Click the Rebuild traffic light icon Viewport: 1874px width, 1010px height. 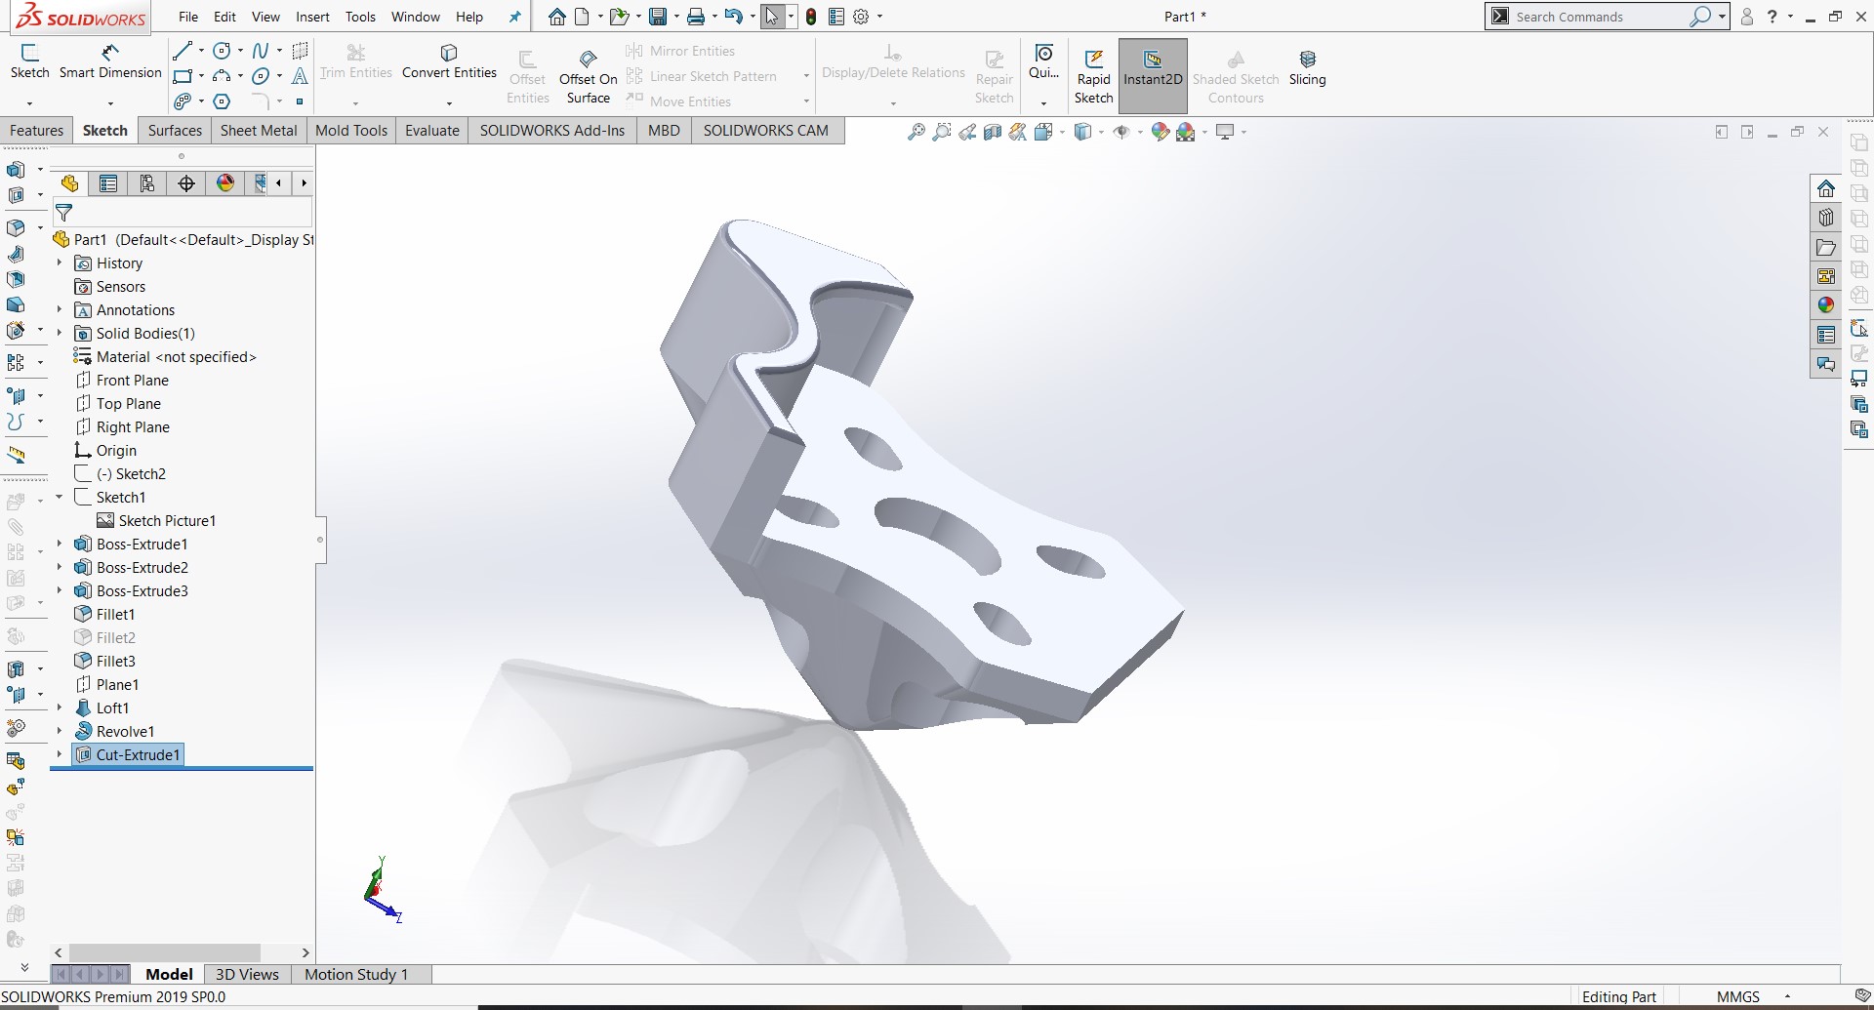tap(811, 17)
